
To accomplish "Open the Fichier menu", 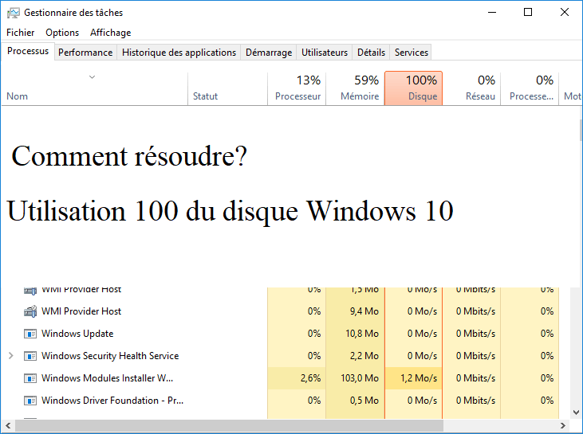I will pos(21,33).
